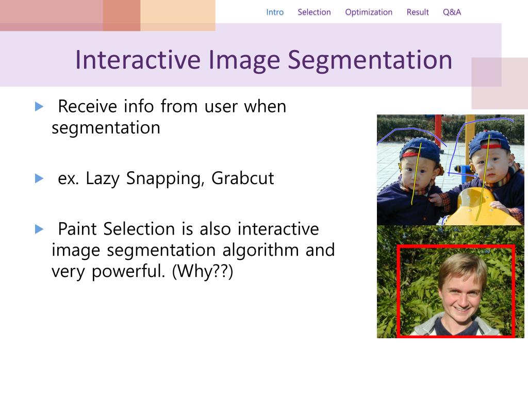528x396 pixels.
Task: Click the 'ex. Lazy Snapping, Grabcut' bullet text
Action: (x=166, y=178)
